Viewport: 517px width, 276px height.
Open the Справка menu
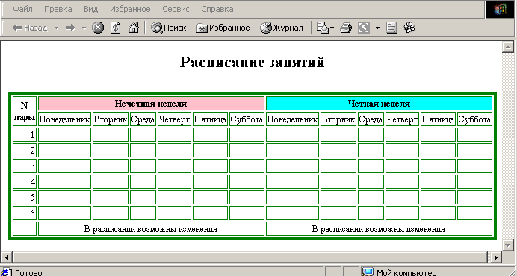(217, 9)
